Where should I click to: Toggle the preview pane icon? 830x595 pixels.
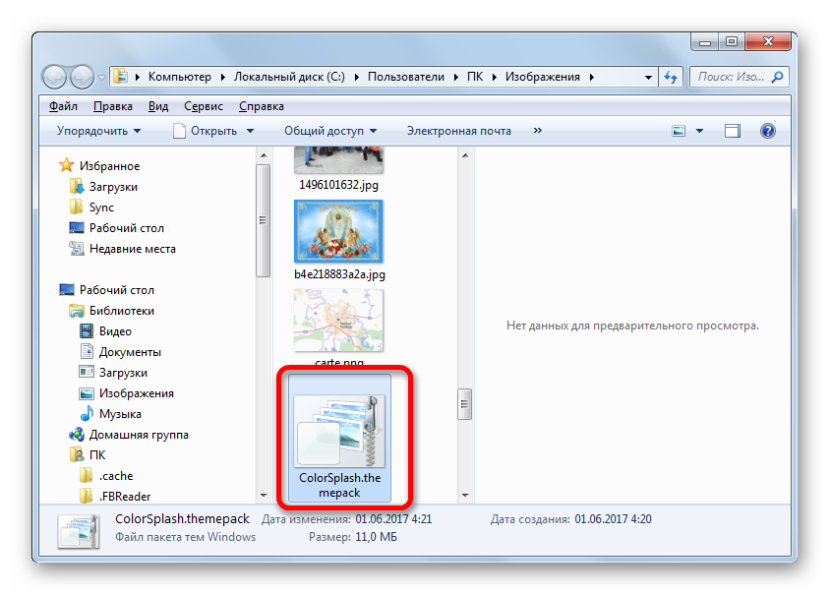[732, 131]
